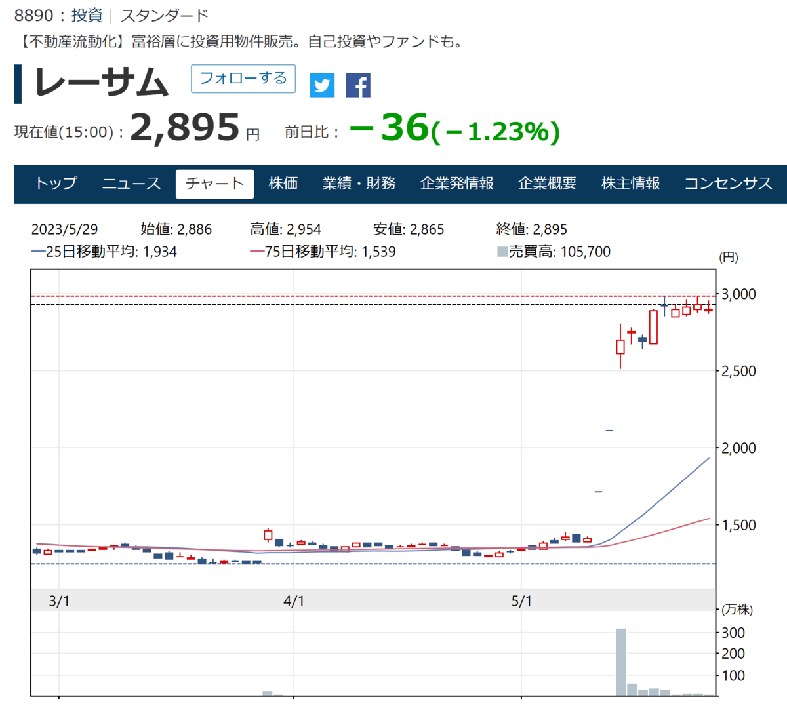
Task: Click stock code 8890
Action: (34, 15)
